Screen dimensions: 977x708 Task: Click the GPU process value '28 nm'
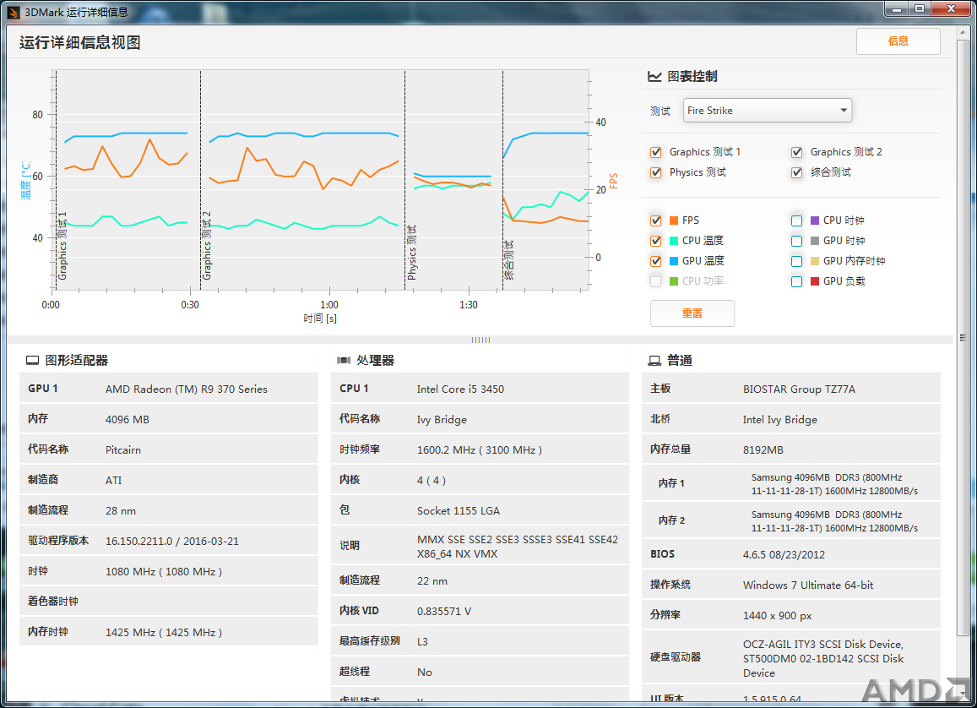[x=120, y=511]
